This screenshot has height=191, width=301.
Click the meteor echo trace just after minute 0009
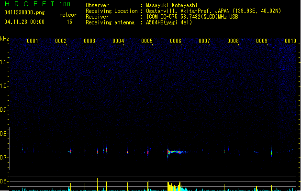[271, 151]
